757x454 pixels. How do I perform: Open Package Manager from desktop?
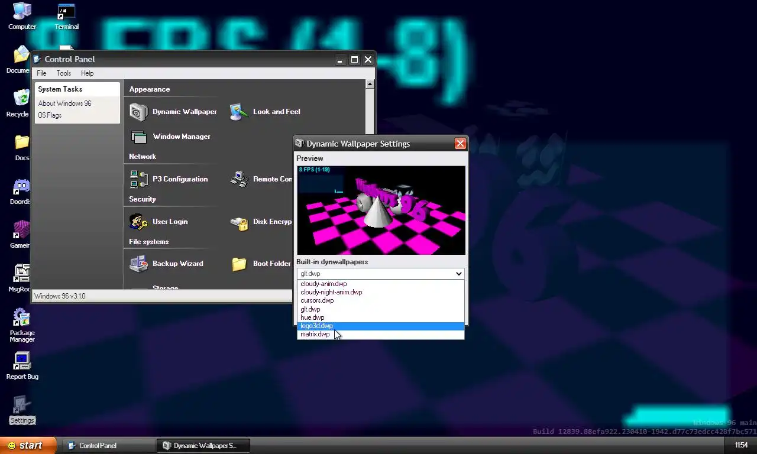22,325
